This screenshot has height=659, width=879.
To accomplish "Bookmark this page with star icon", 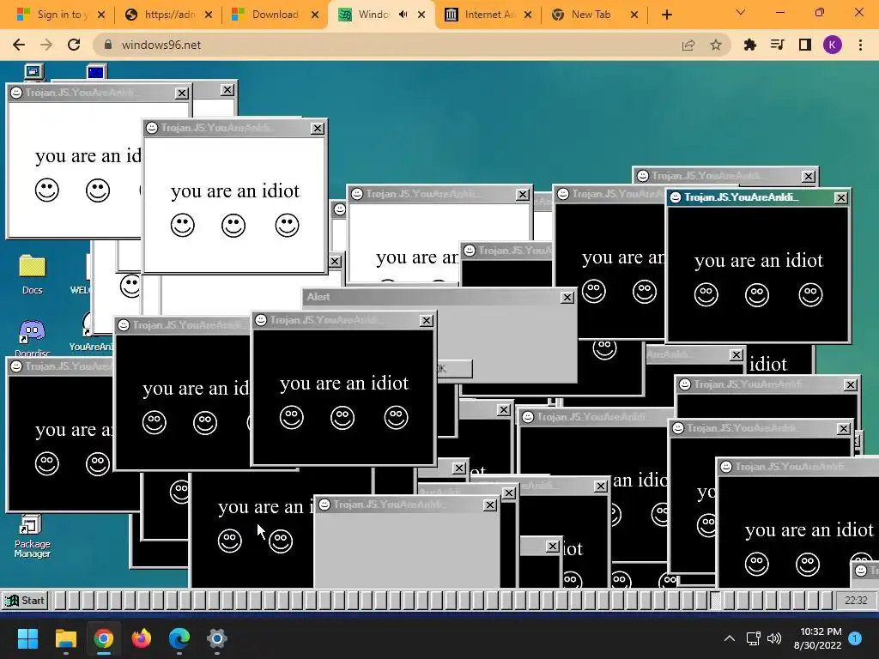I will click(716, 45).
